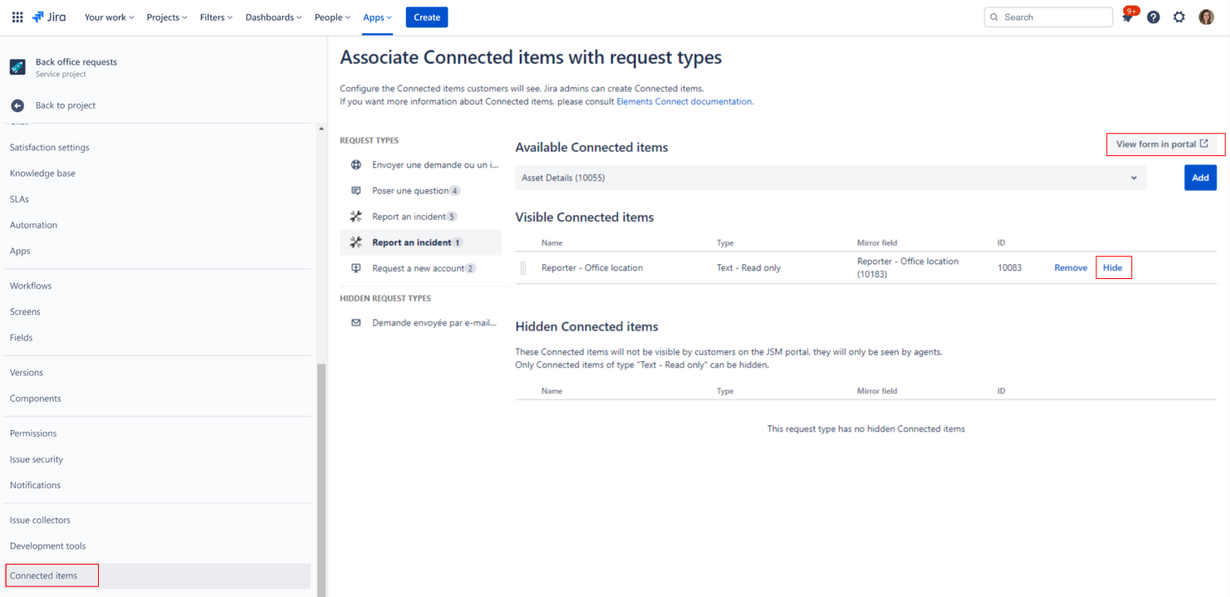Open the settings gear icon
The width and height of the screenshot is (1230, 597).
tap(1179, 17)
